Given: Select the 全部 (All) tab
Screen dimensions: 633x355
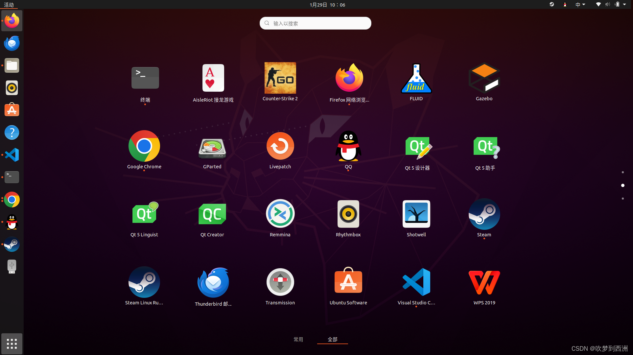Looking at the screenshot, I should (332, 339).
